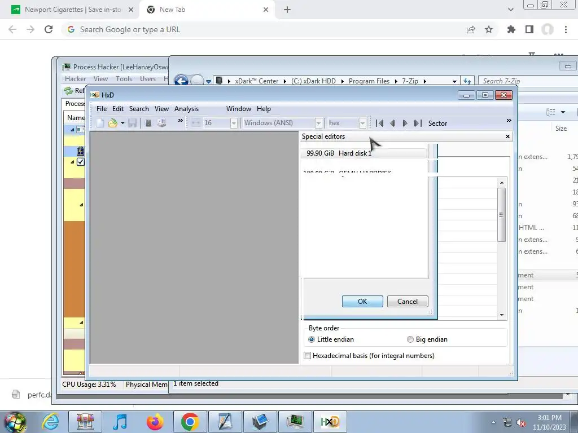Click the Refresh icon in Process Hacker
Screen dimensions: 578x433
[x=68, y=91]
